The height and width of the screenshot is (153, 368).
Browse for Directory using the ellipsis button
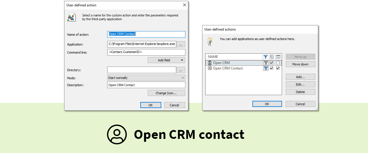pos(181,70)
